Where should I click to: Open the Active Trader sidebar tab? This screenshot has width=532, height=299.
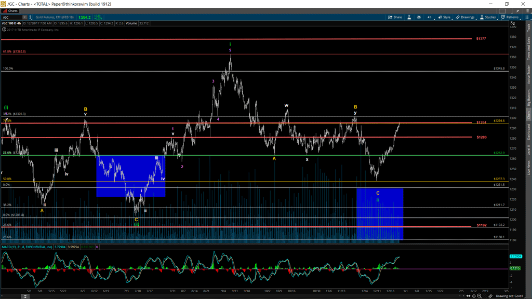pyautogui.click(x=529, y=75)
